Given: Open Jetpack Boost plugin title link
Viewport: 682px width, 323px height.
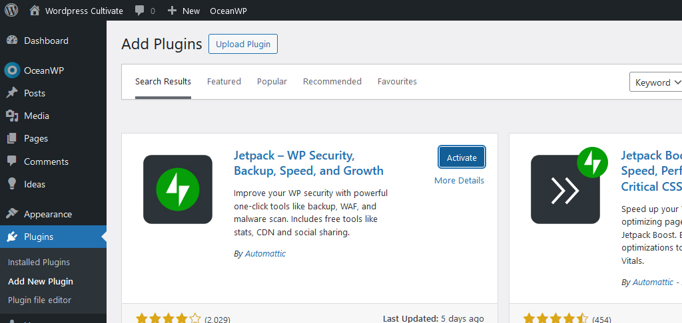Looking at the screenshot, I should [651, 171].
